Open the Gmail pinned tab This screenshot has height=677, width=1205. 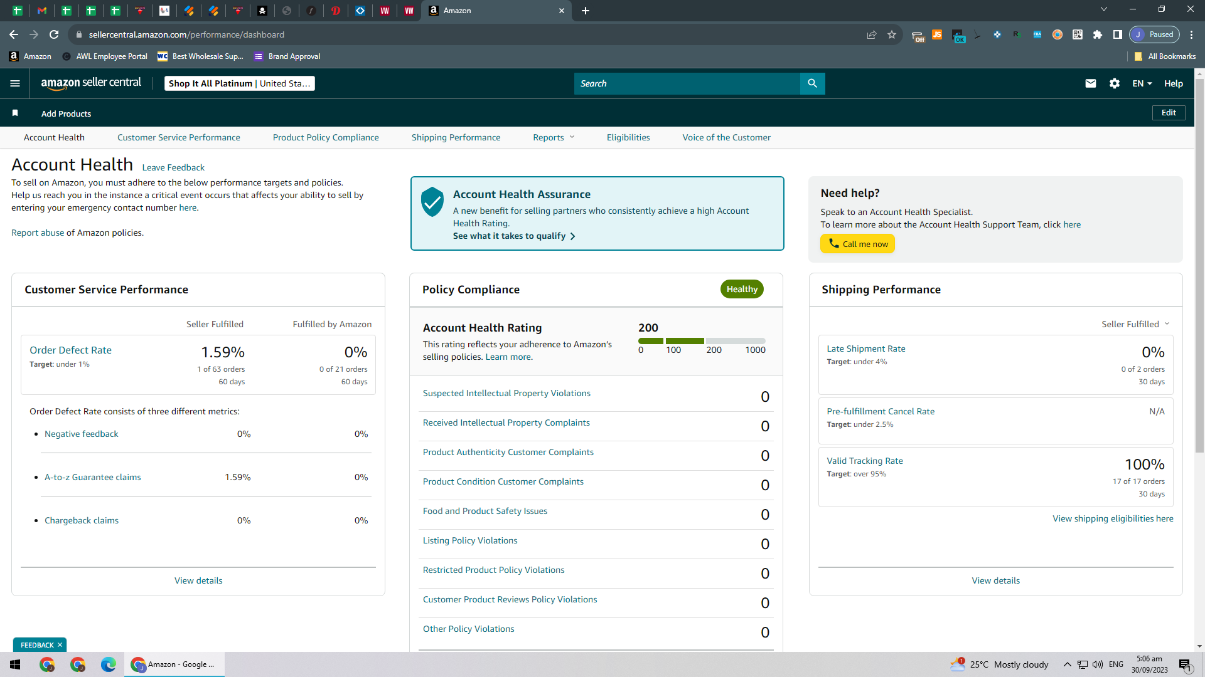pyautogui.click(x=42, y=11)
